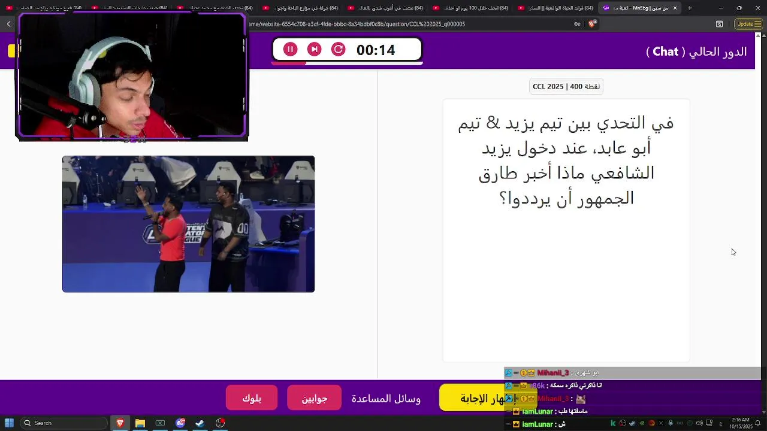Open a new browser tab
767x431 pixels.
tap(690, 8)
